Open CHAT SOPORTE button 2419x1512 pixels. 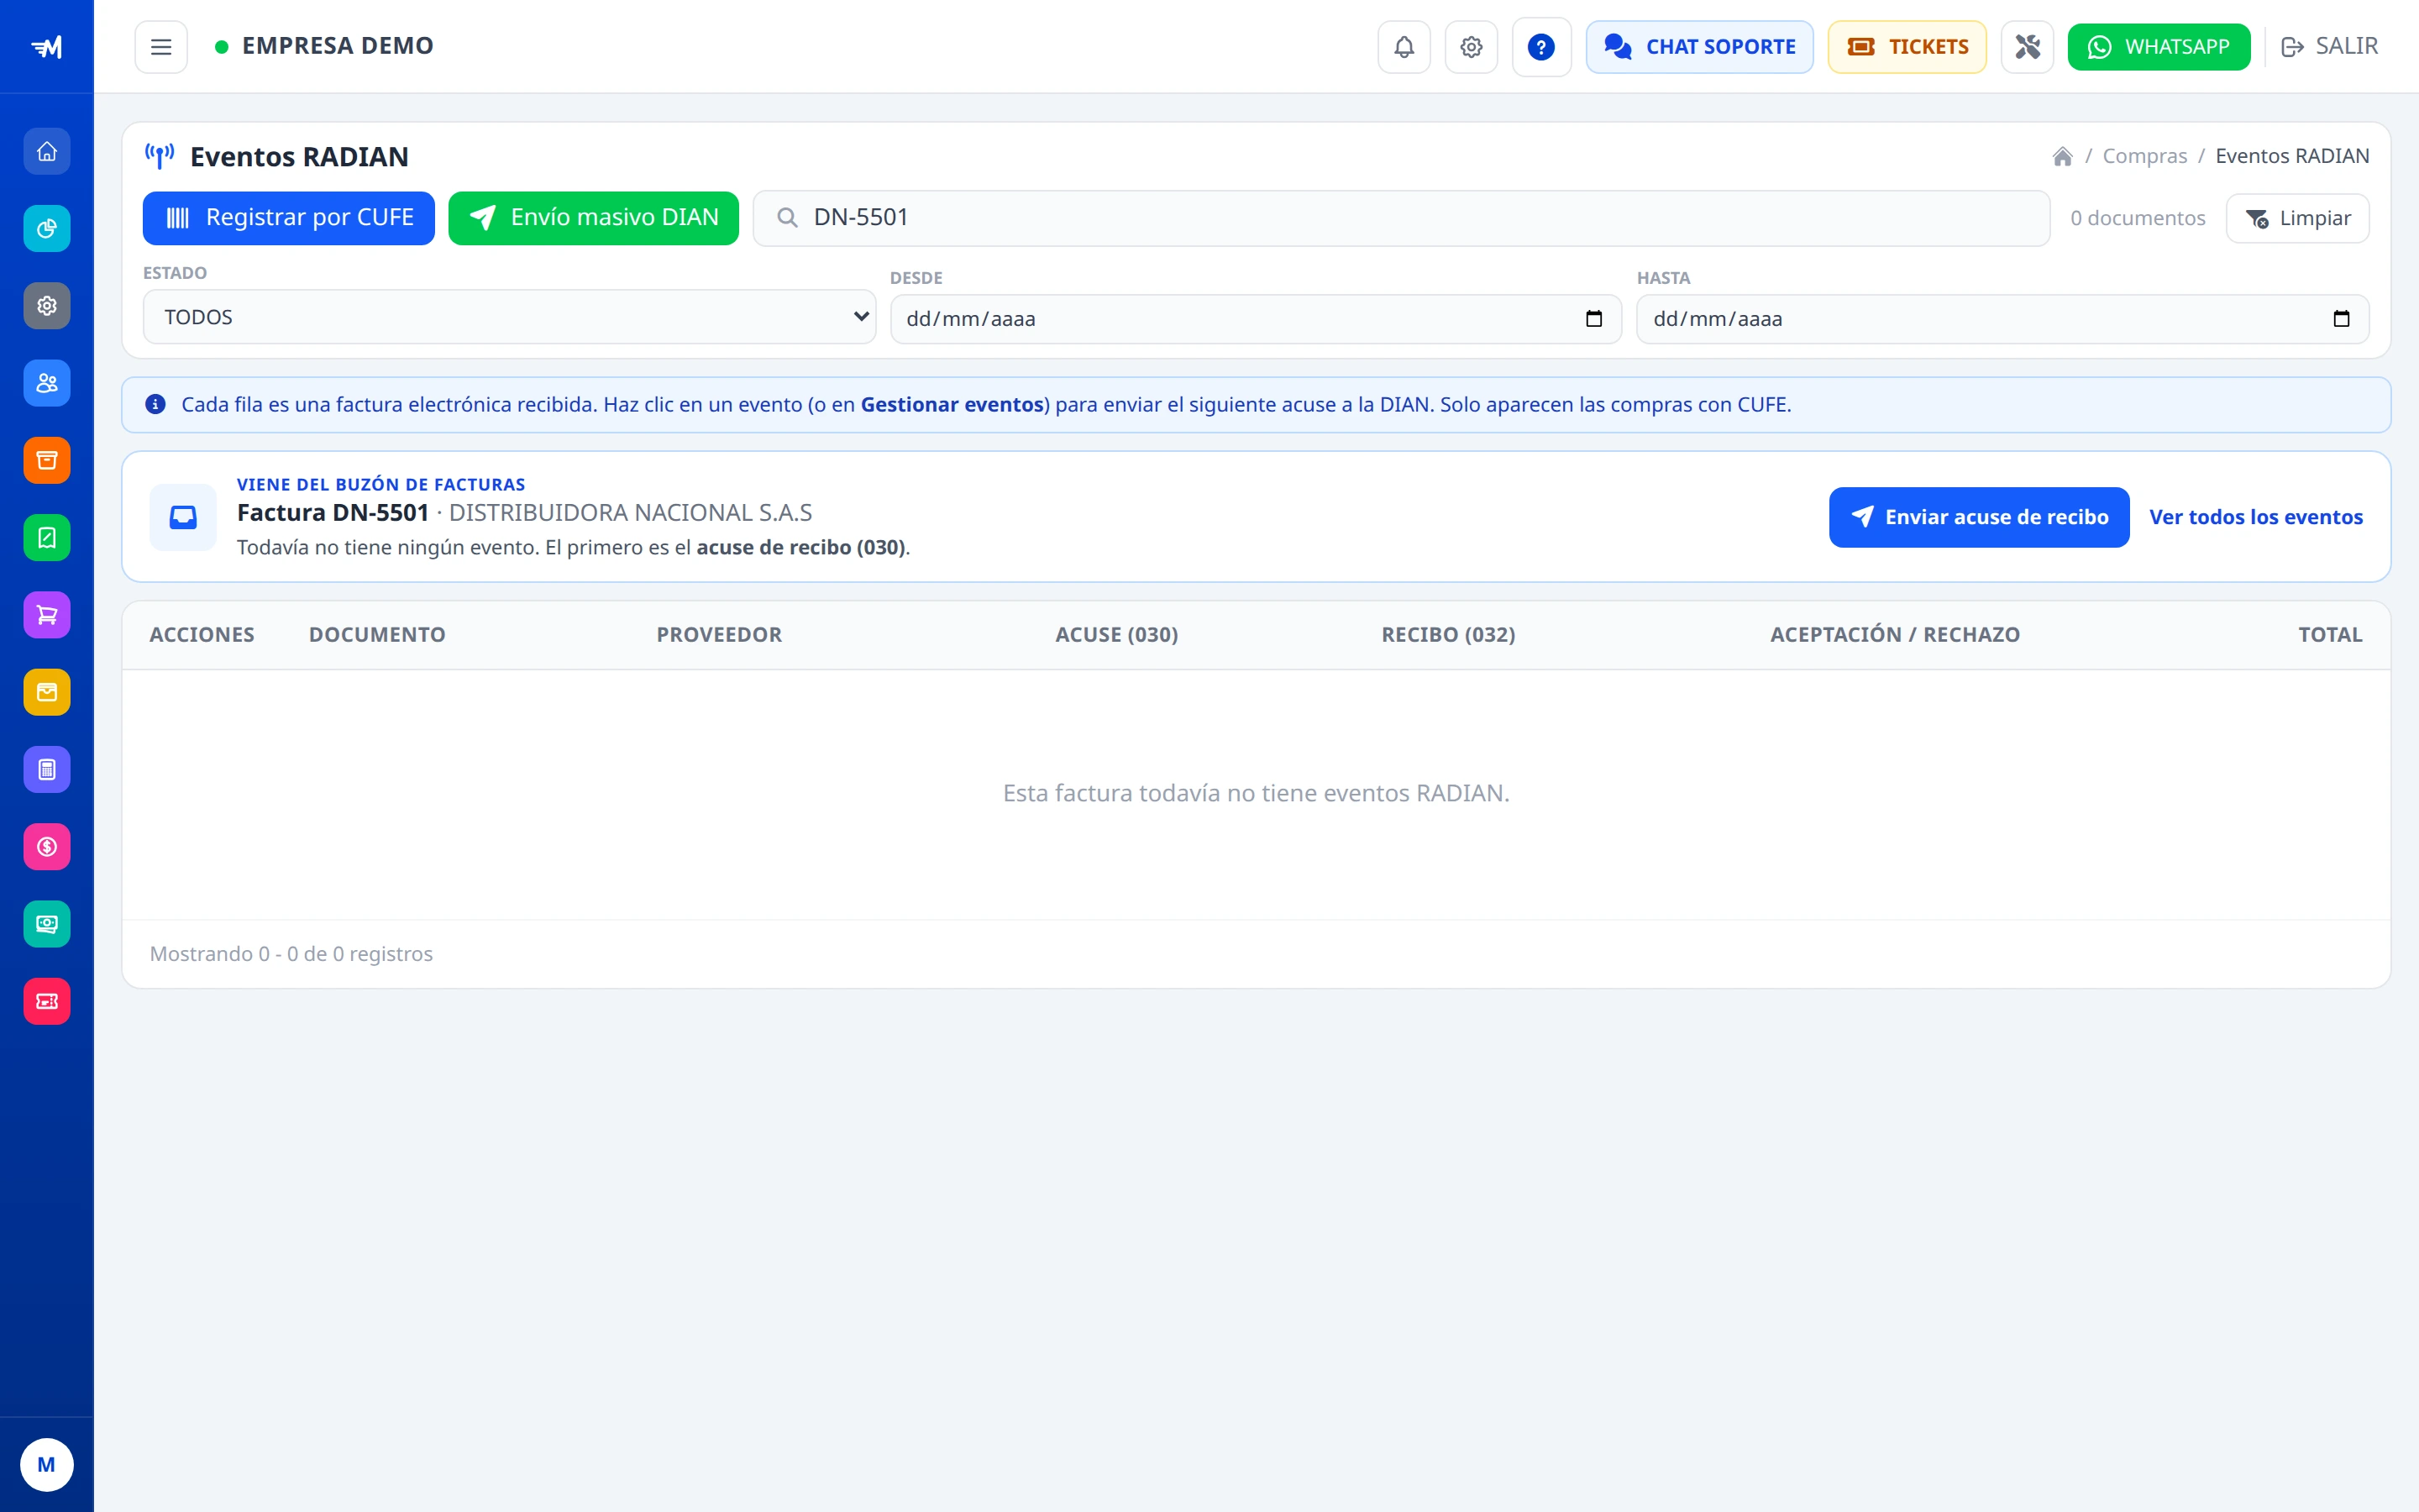(1699, 47)
